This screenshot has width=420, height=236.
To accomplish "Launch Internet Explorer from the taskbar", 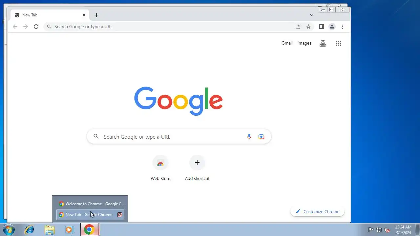I will [30, 229].
